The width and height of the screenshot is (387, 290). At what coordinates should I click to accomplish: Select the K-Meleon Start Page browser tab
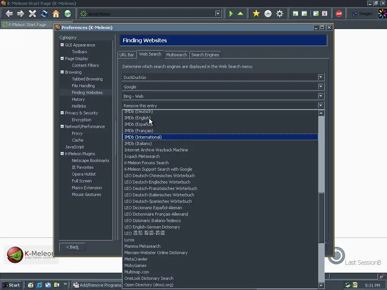click(x=27, y=25)
